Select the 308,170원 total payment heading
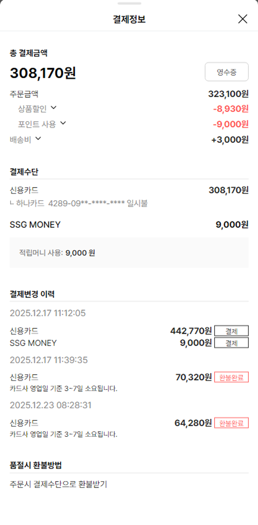 43,73
